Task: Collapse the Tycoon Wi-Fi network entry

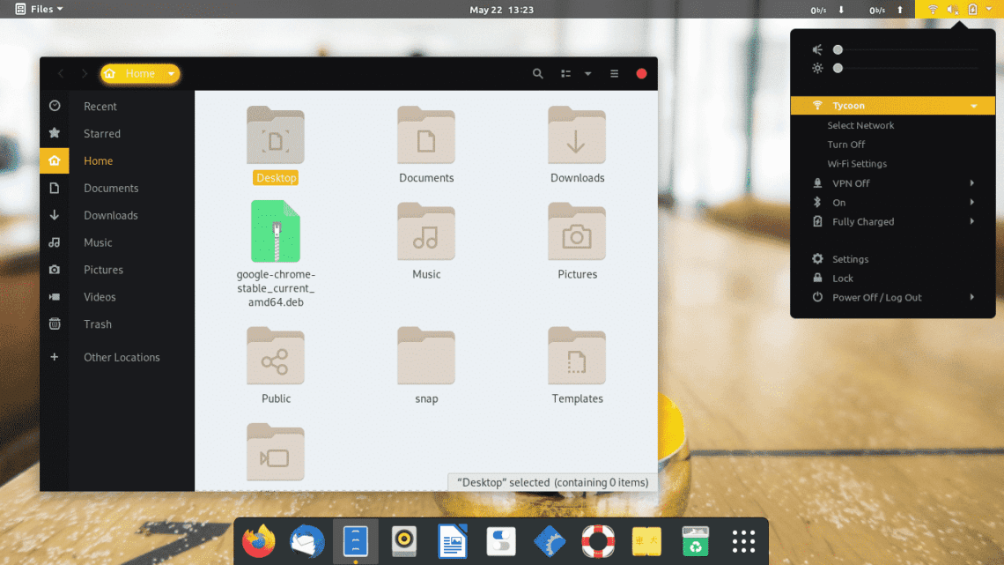Action: (973, 105)
